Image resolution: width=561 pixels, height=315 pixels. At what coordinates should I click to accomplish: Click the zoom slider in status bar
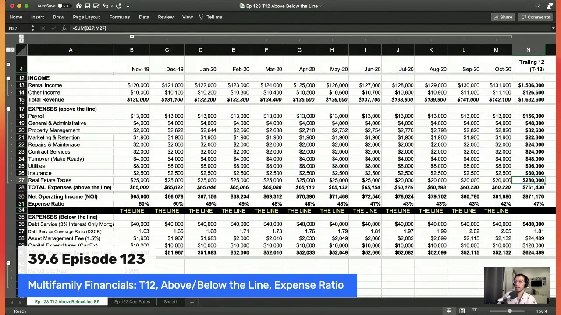[510, 311]
